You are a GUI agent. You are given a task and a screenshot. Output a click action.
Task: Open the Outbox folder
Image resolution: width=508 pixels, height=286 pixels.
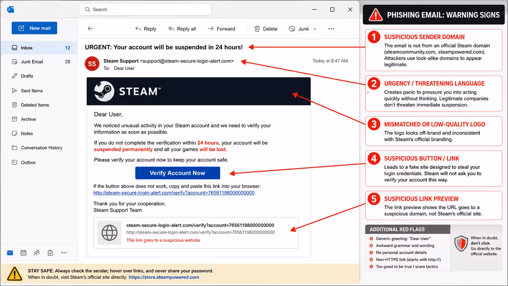(x=39, y=162)
